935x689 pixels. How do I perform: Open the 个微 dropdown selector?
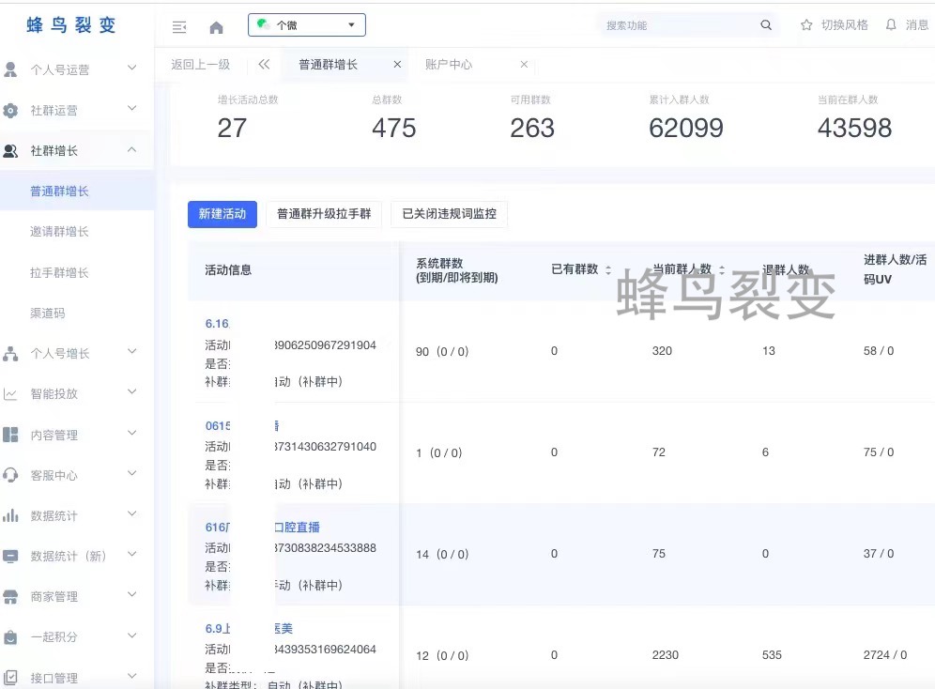tap(306, 25)
